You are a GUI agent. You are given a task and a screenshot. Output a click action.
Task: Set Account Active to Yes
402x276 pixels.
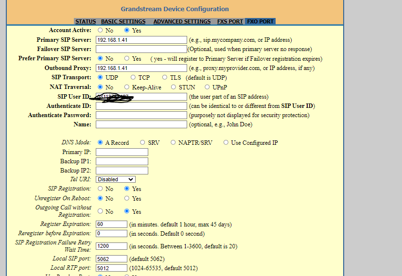point(127,30)
